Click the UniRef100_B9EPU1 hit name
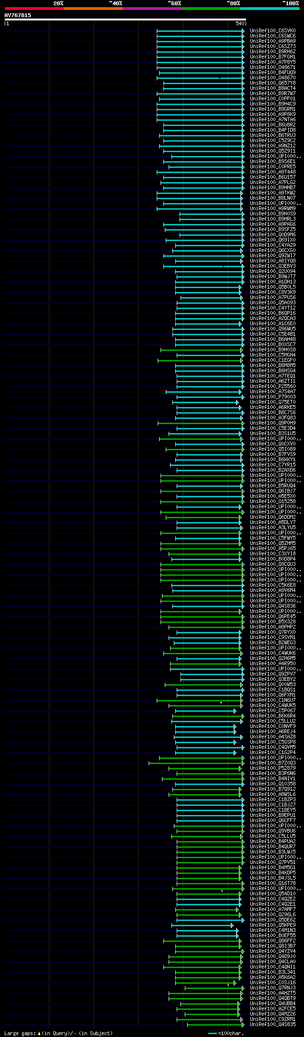304x1037 pixels. tap(273, 815)
